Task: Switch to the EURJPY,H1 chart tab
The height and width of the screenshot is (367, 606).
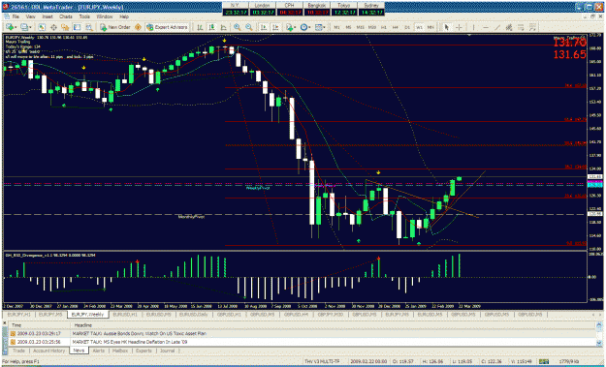Action: pos(18,315)
